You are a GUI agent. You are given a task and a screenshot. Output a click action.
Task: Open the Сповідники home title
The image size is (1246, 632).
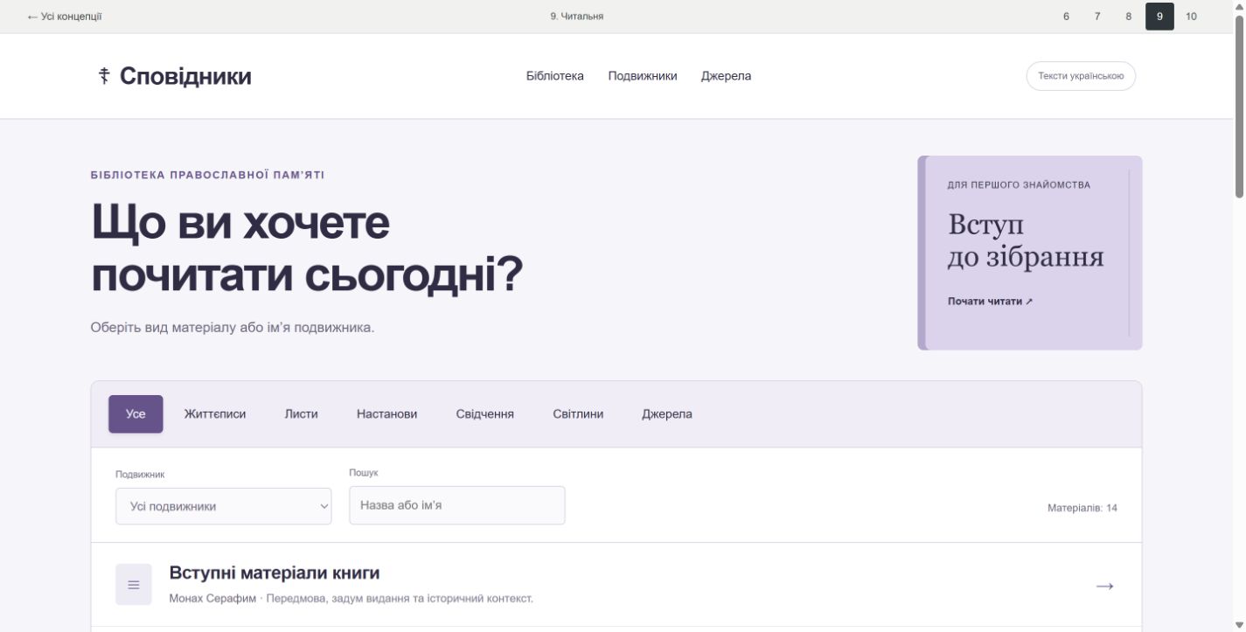pos(185,77)
